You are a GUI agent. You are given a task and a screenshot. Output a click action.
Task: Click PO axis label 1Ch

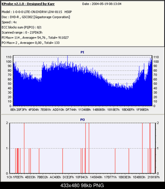pos(9,177)
